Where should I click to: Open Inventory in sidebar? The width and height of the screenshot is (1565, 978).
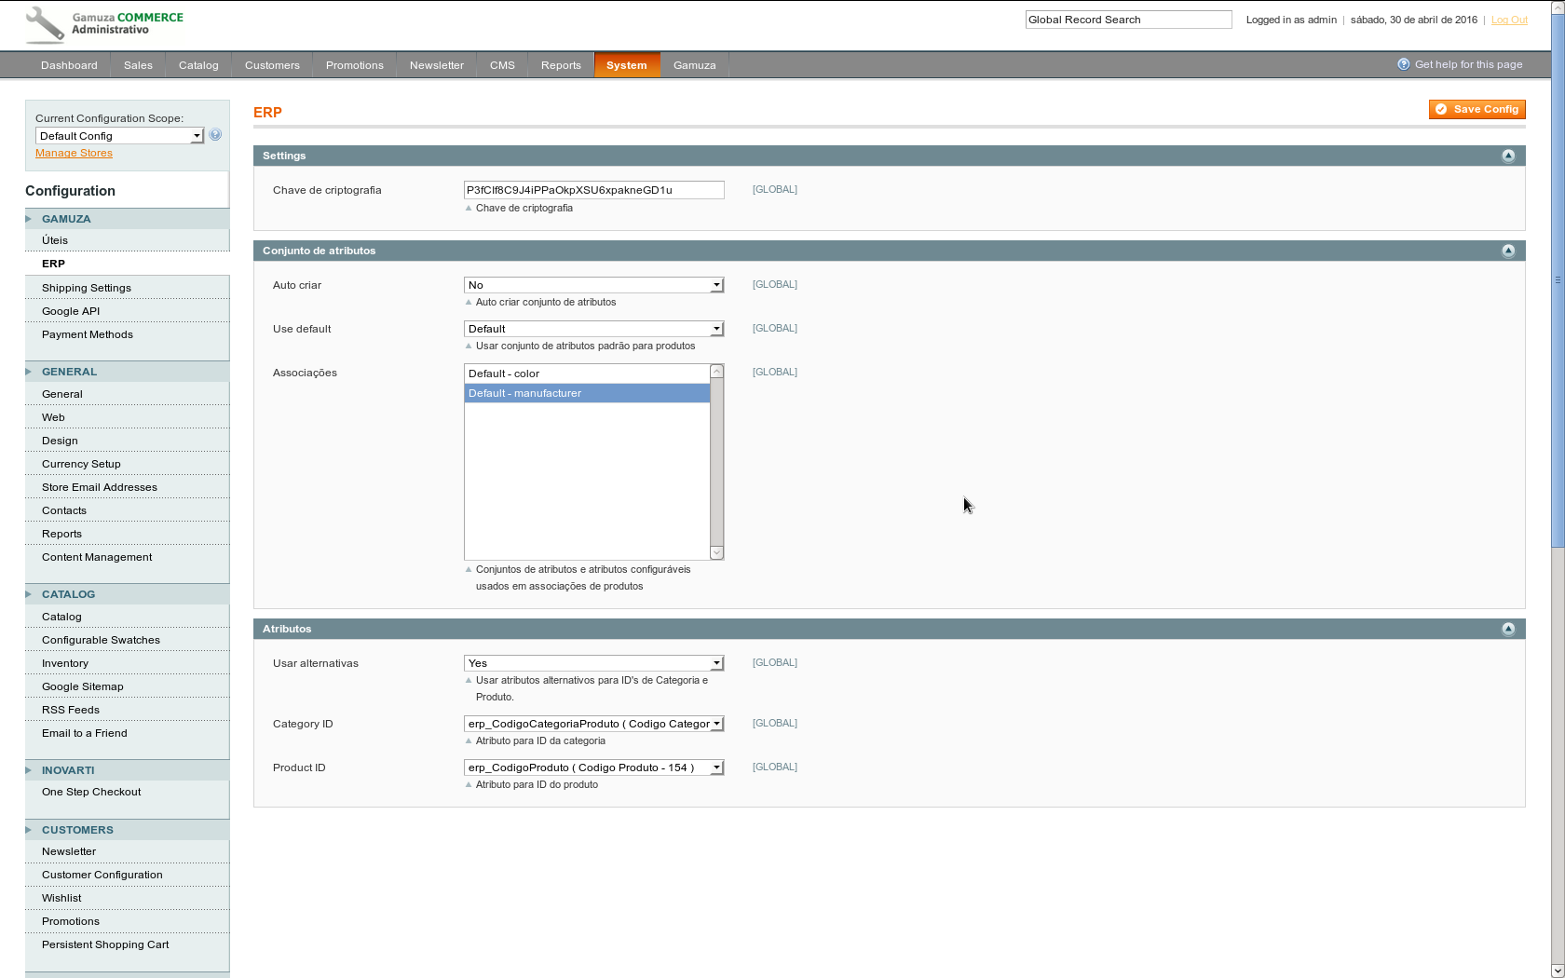tap(127, 663)
